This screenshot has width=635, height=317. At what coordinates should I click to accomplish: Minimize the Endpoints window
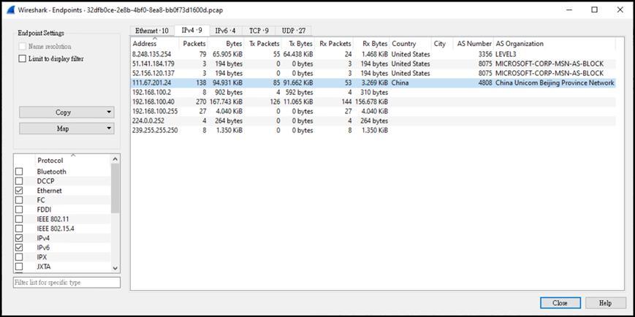coord(569,10)
